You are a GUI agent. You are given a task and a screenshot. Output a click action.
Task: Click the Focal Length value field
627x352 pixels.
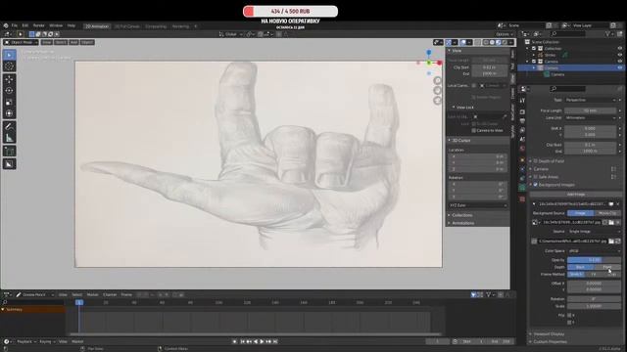tap(591, 110)
